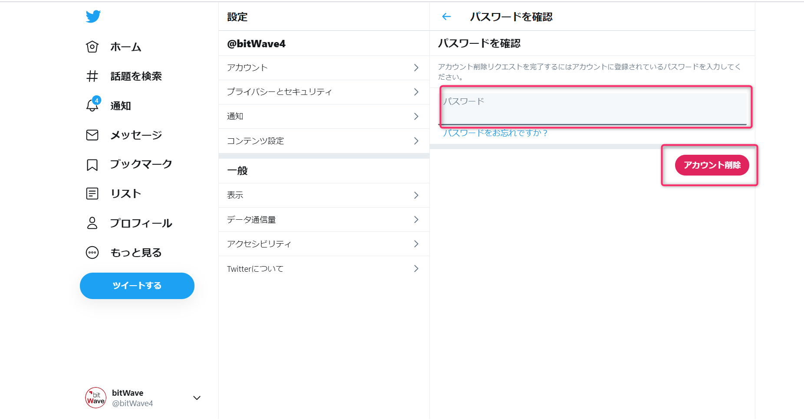Open the もっと見る ellipsis icon
Screen dimensions: 804x420
click(x=92, y=252)
